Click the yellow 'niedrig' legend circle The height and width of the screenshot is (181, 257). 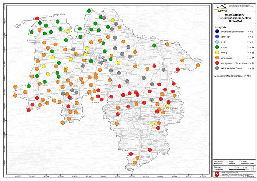tap(218, 52)
